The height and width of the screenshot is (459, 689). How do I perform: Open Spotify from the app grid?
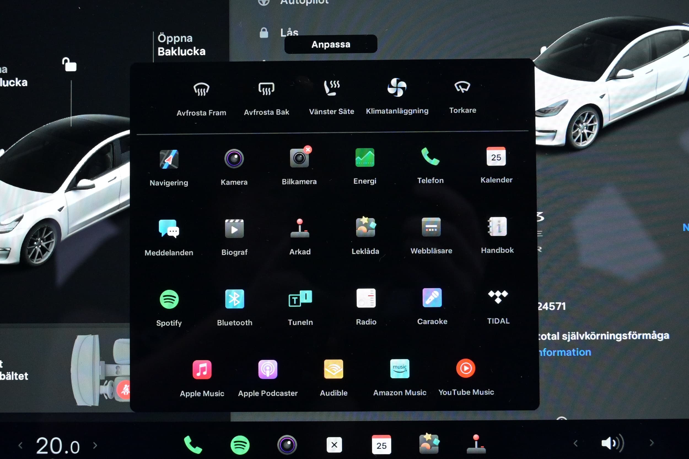tap(169, 300)
